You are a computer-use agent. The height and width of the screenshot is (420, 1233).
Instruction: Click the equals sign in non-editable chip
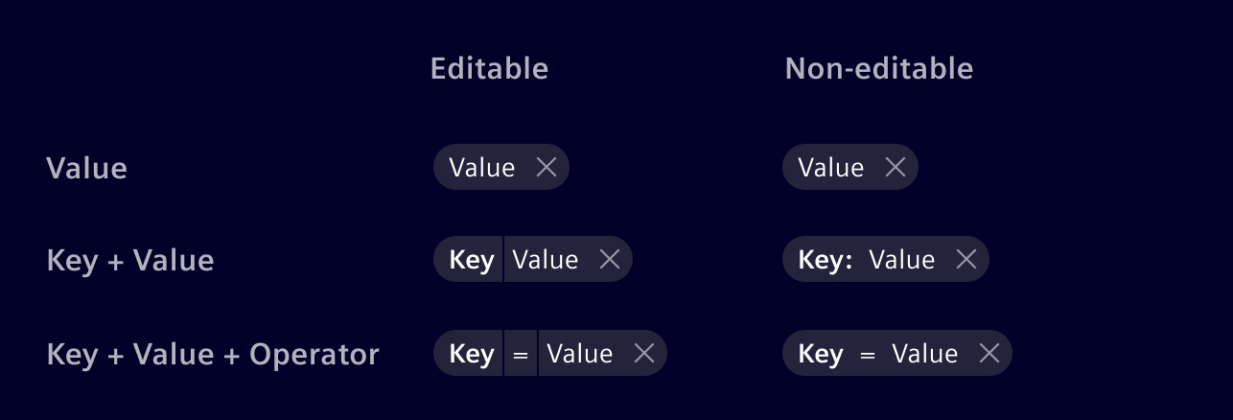(868, 355)
